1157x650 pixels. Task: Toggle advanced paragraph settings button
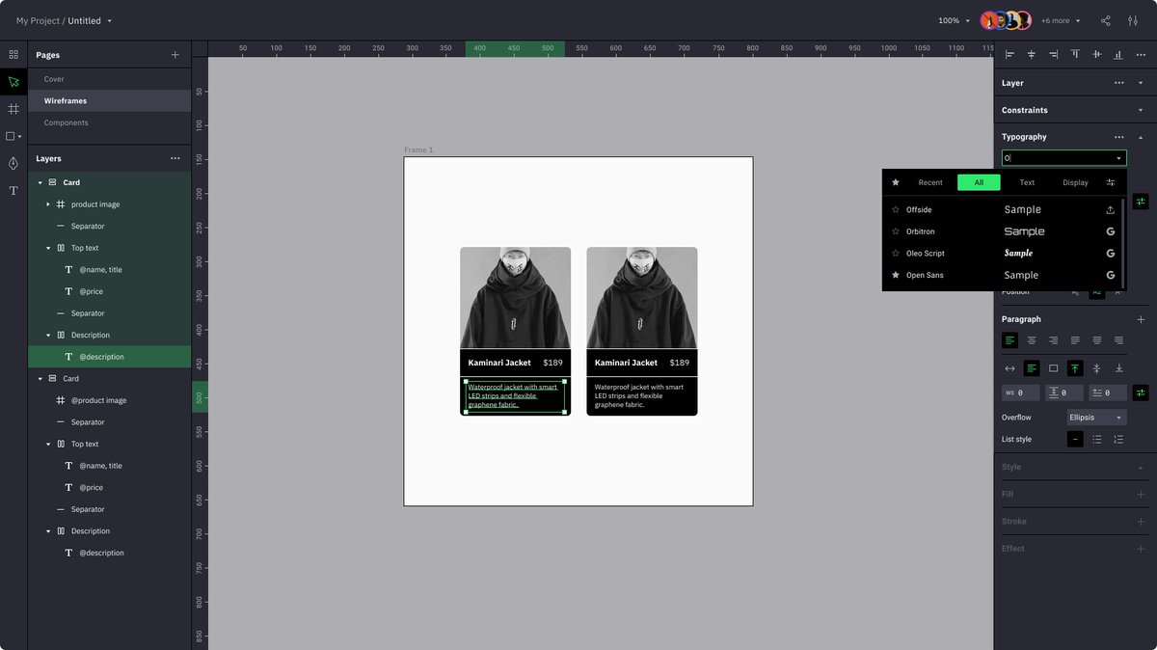[x=1141, y=393]
